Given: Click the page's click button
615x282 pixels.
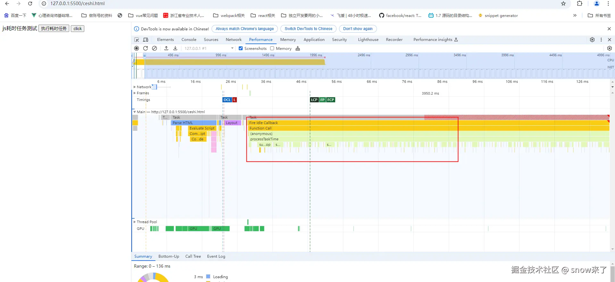Looking at the screenshot, I should click(78, 28).
